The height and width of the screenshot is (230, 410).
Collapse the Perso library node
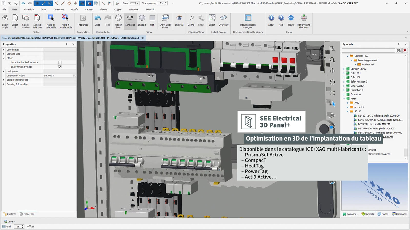[344, 99]
